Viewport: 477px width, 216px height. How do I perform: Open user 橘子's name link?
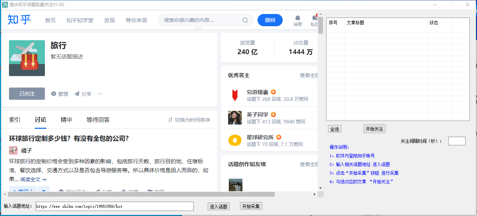click(27, 151)
